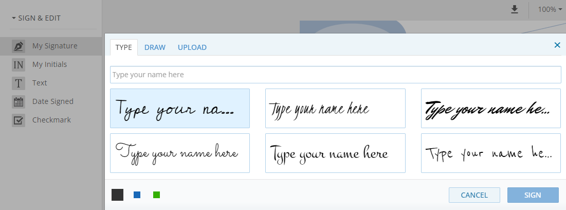Open the 100% zoom dropdown
The height and width of the screenshot is (210, 566).
[550, 9]
